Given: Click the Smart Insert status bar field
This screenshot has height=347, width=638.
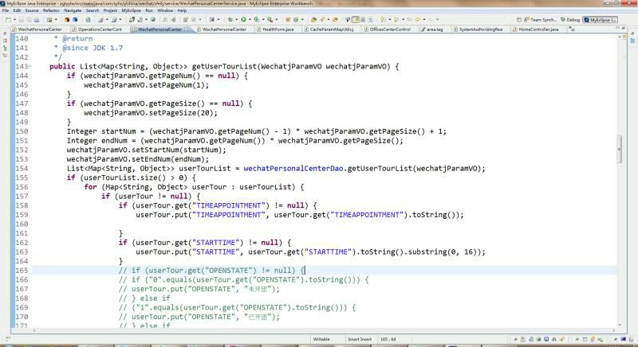Looking at the screenshot, I should (x=359, y=339).
